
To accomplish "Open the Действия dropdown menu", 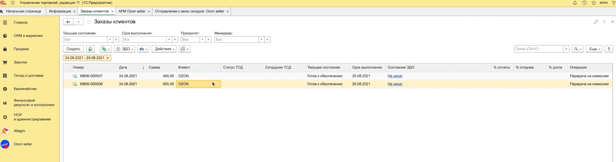I will tap(164, 49).
